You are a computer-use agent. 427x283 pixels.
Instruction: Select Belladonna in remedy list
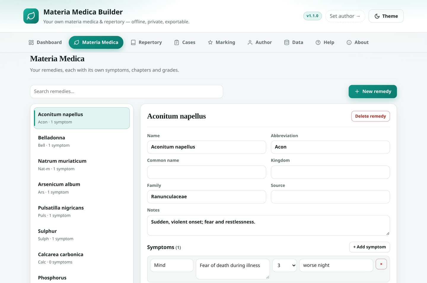[82, 141]
